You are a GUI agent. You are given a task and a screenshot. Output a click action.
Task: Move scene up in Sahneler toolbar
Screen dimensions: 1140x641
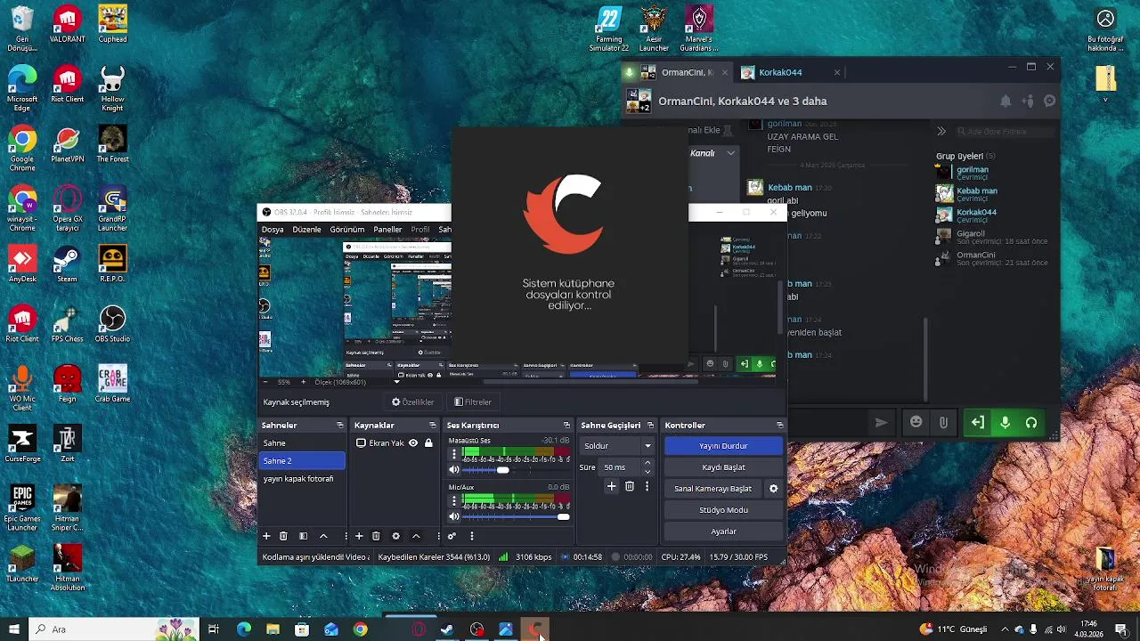(323, 536)
